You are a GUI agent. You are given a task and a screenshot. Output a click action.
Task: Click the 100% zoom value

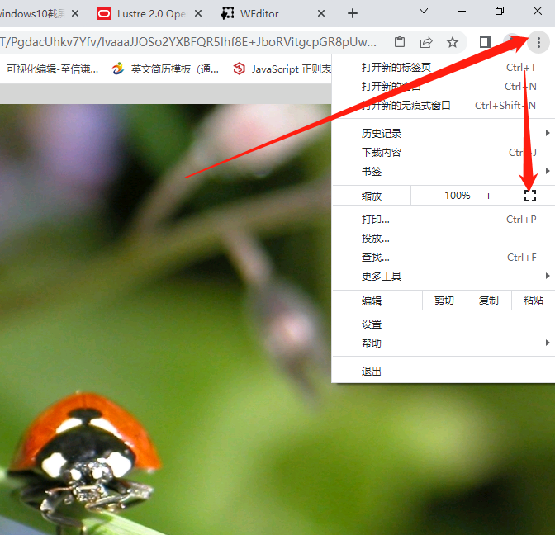click(x=458, y=196)
